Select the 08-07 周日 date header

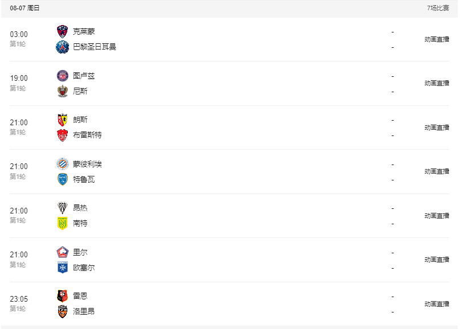[x=25, y=8]
